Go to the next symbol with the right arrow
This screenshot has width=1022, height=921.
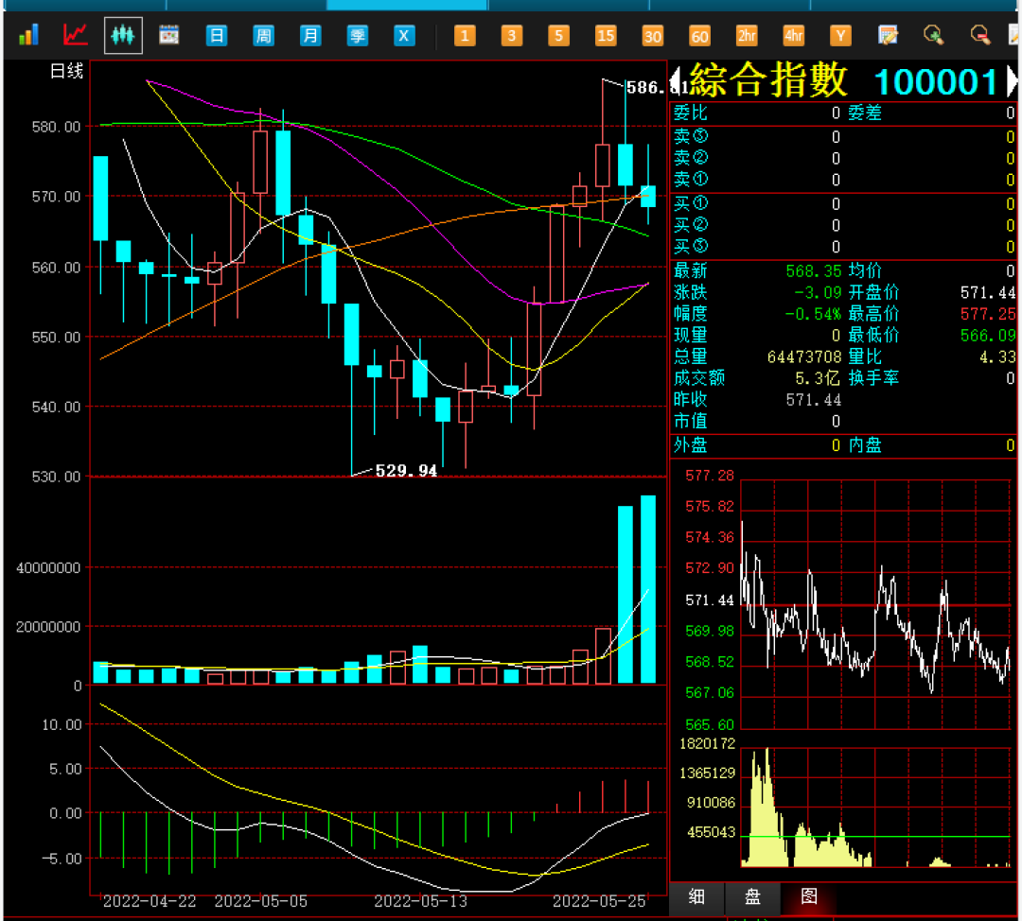pos(1012,82)
